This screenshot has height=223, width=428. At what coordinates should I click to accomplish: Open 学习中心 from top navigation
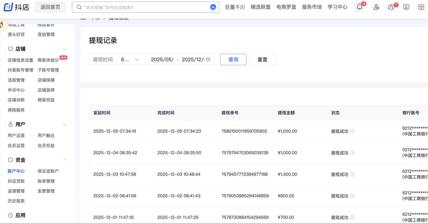(x=337, y=7)
